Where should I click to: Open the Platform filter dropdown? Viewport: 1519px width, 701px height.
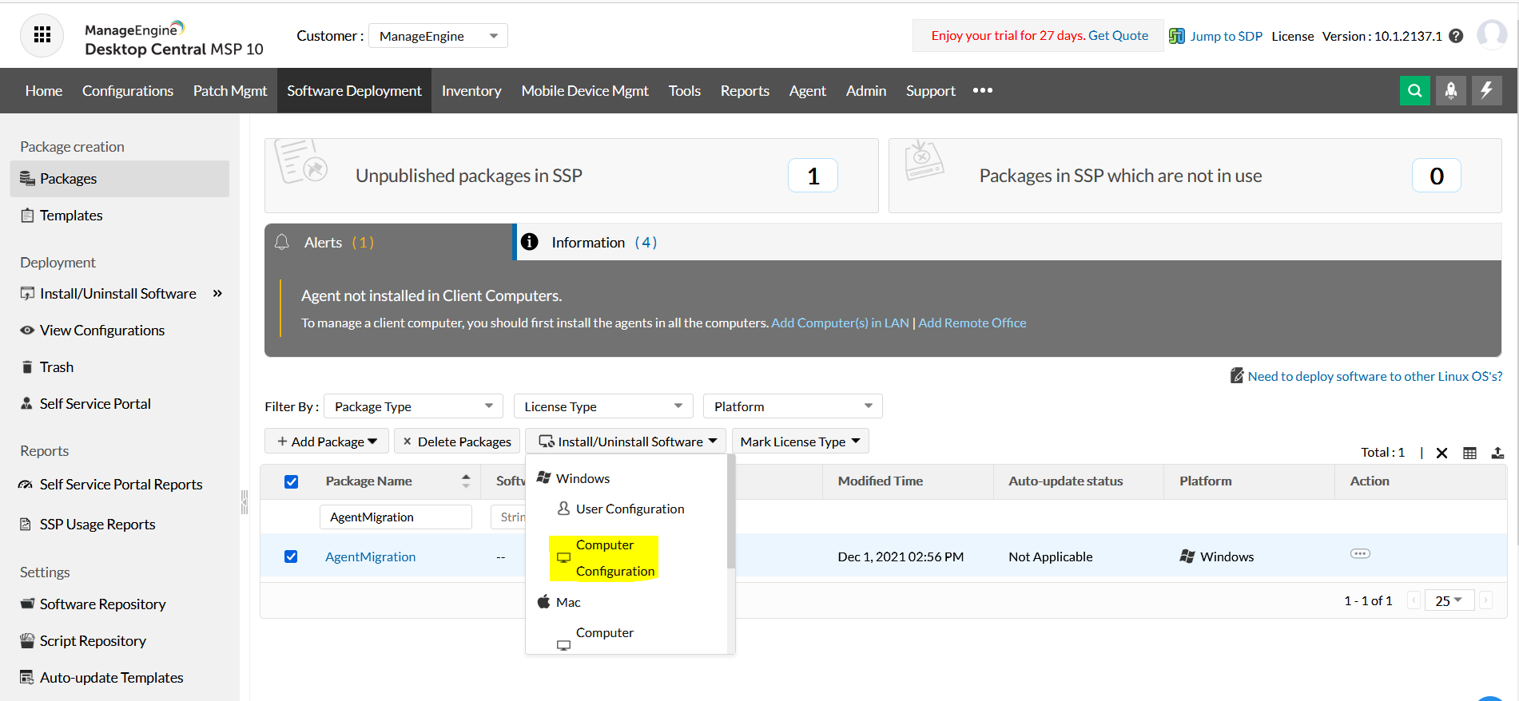click(x=793, y=406)
